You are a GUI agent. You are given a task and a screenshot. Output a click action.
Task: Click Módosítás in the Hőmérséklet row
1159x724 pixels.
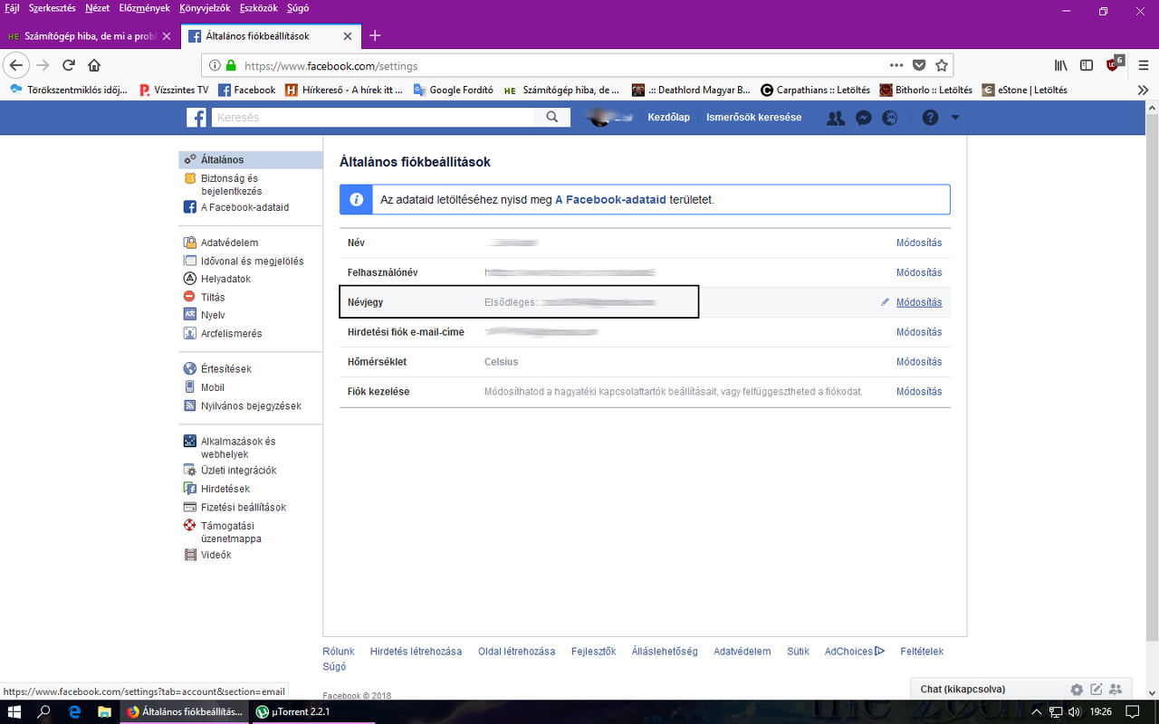919,362
